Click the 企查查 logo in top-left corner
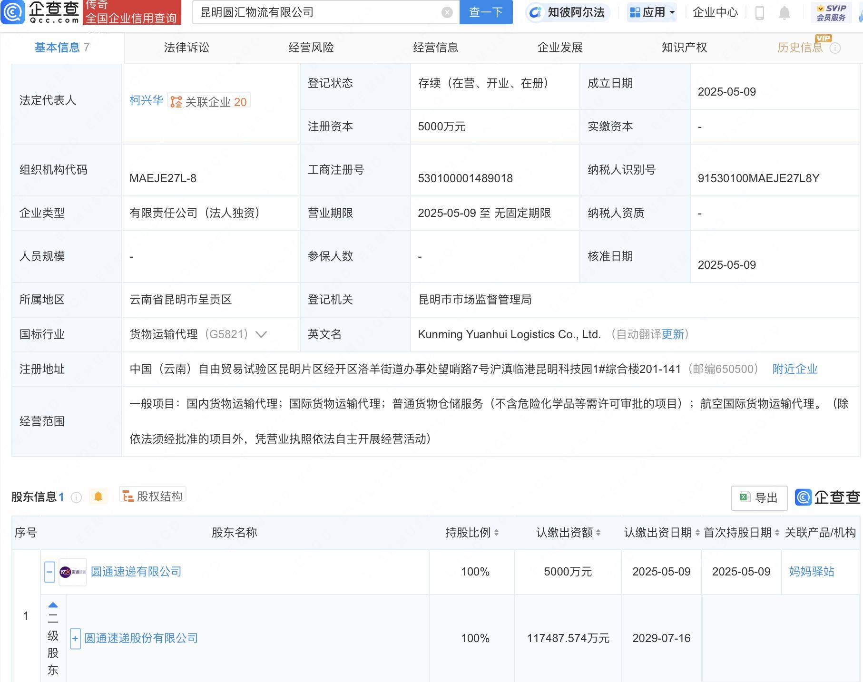 [x=45, y=13]
